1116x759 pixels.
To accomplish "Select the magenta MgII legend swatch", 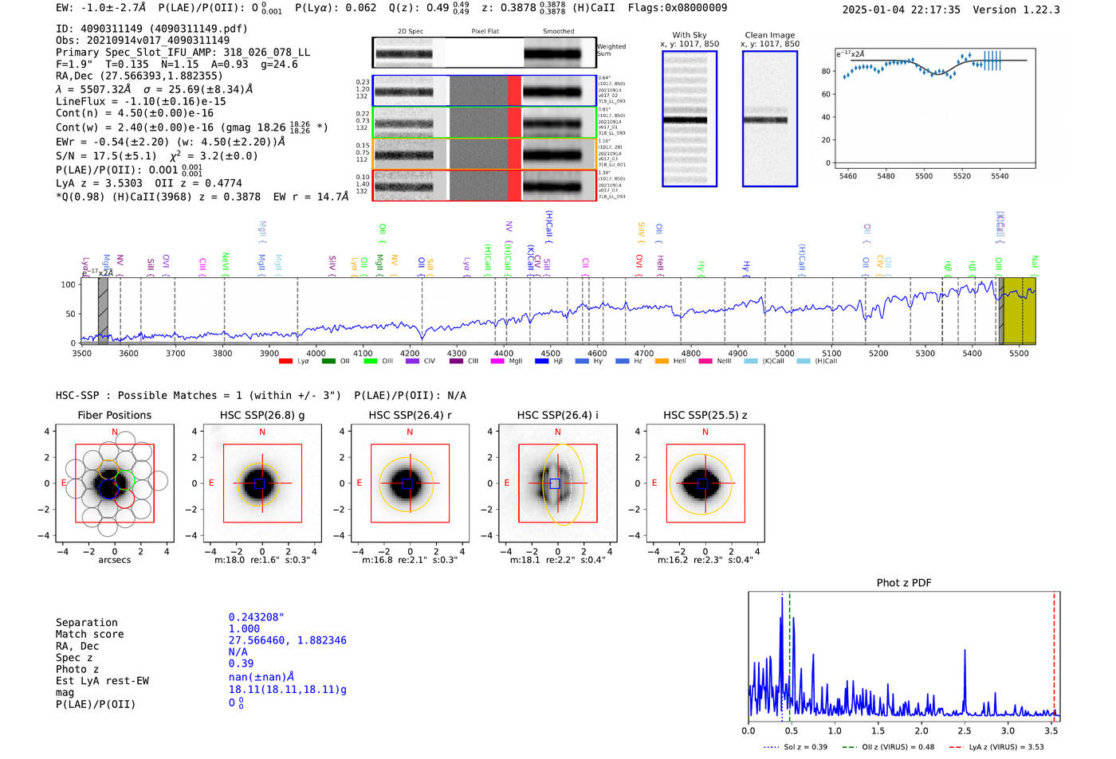I will click(x=497, y=362).
